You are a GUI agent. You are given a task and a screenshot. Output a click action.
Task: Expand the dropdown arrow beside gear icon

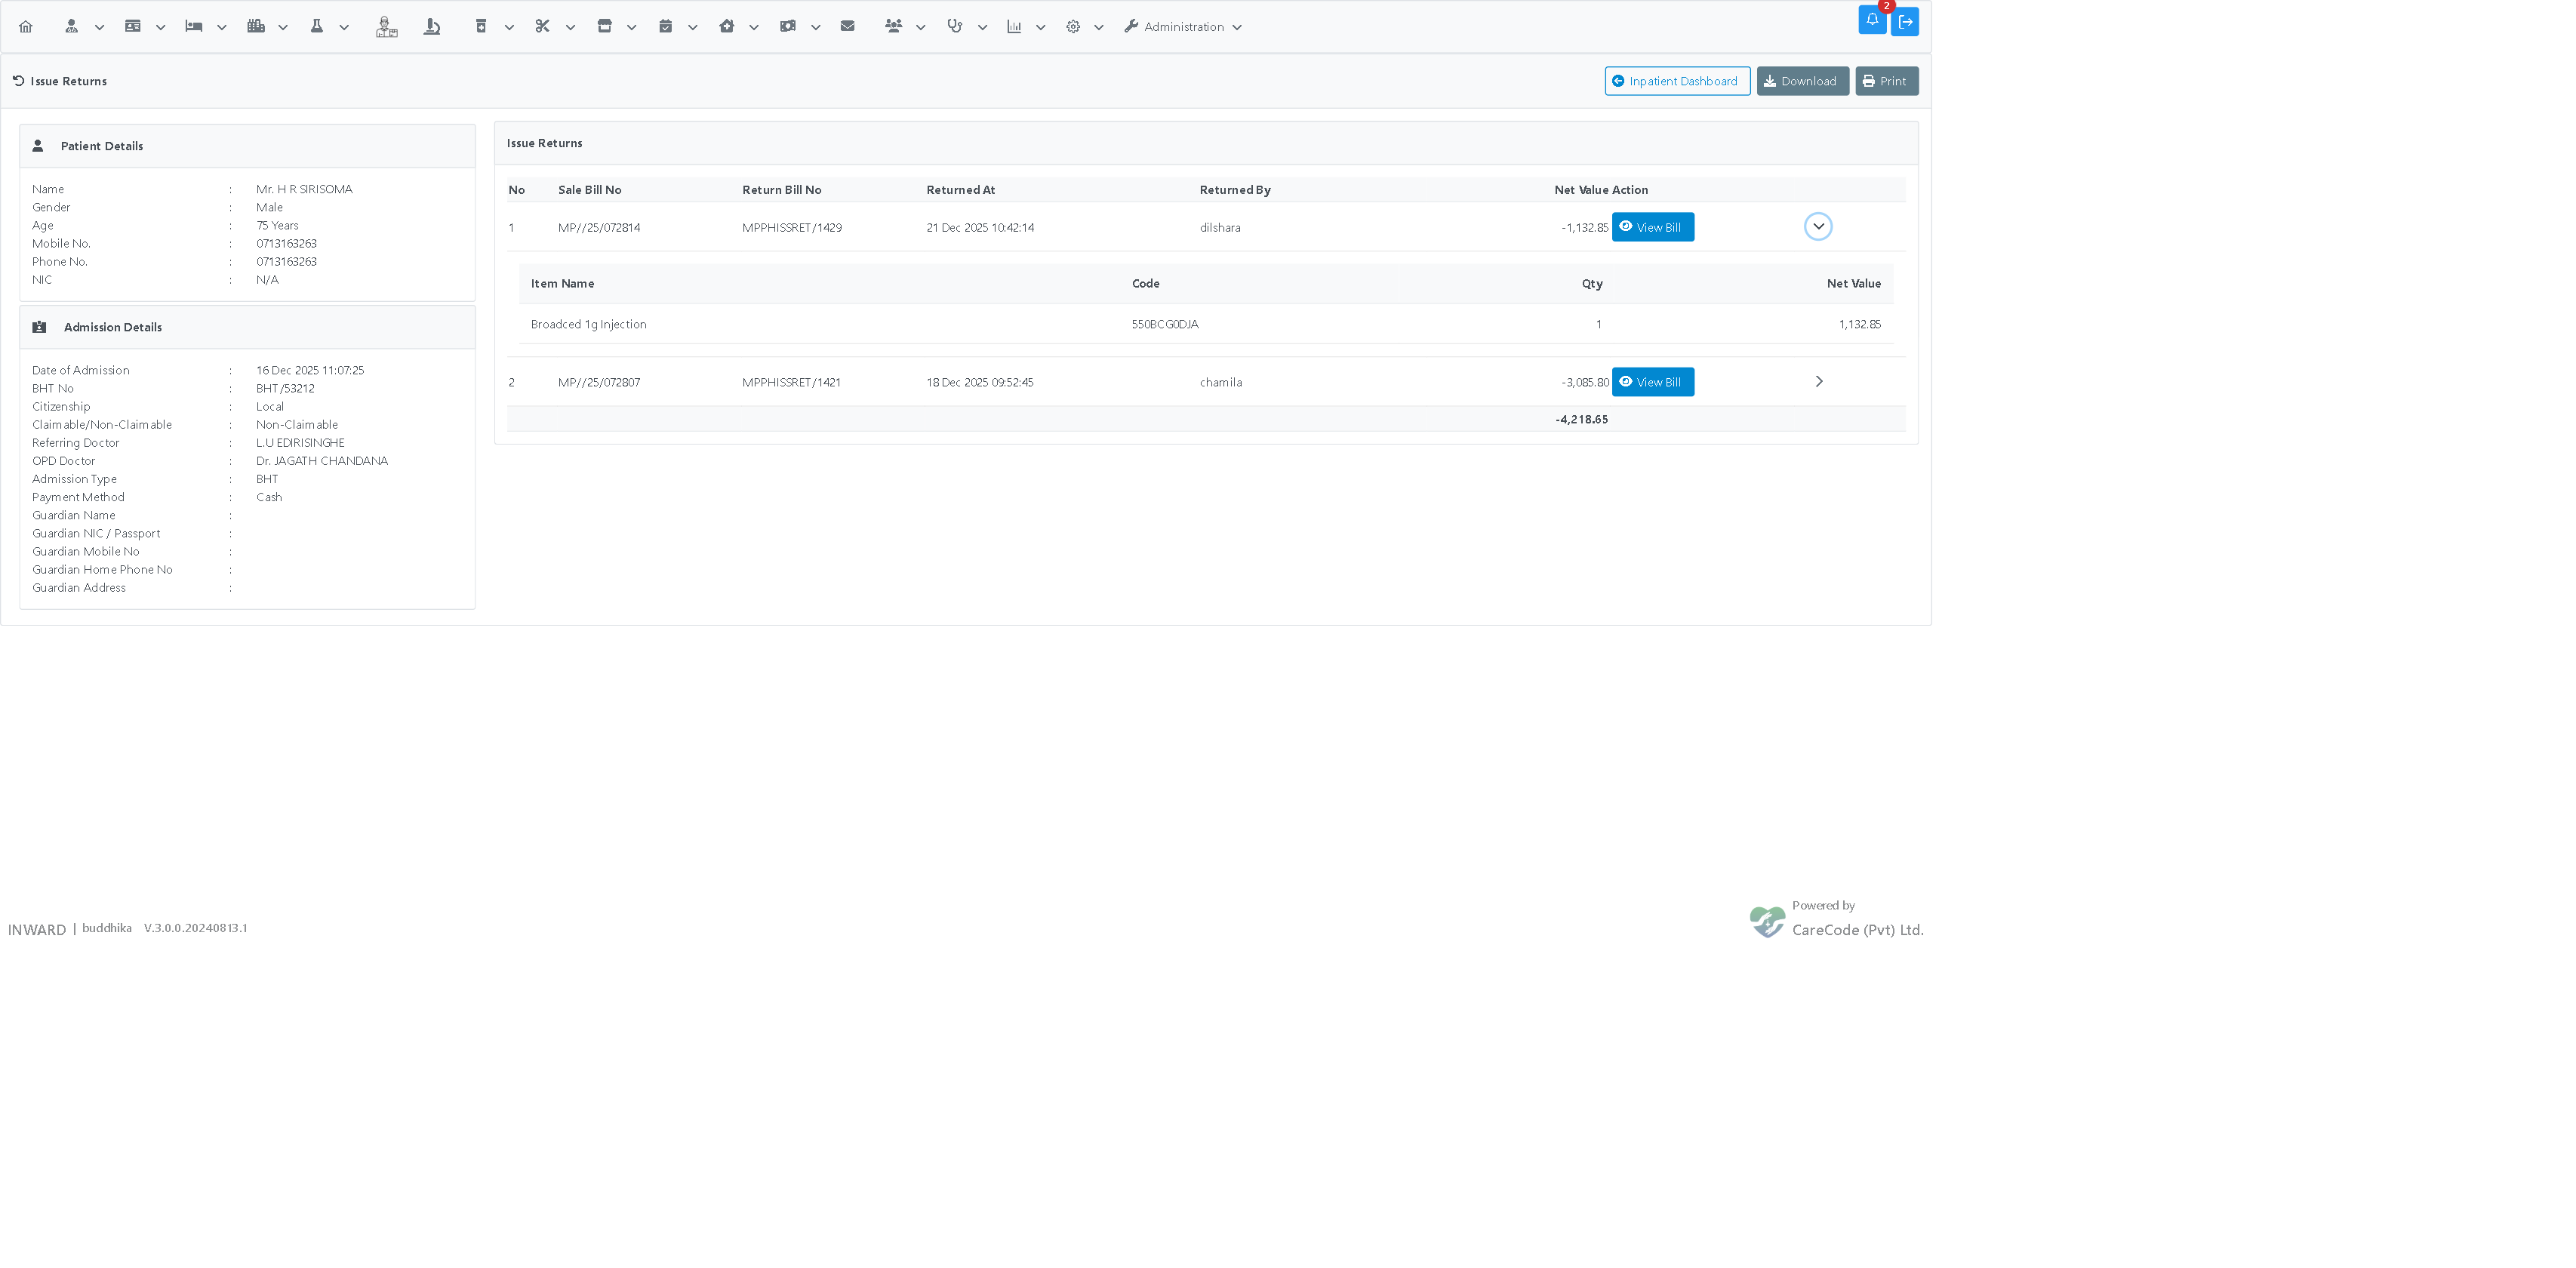click(1099, 28)
